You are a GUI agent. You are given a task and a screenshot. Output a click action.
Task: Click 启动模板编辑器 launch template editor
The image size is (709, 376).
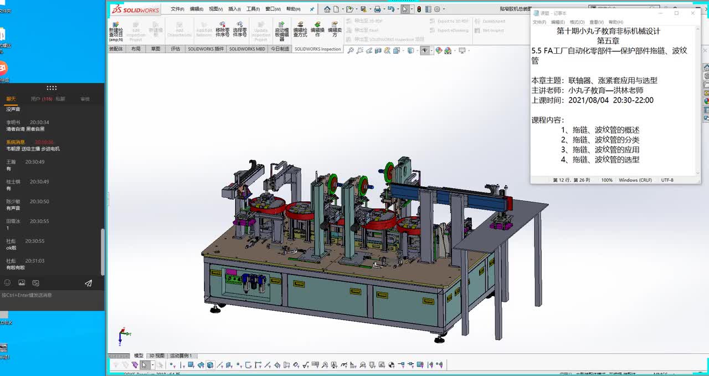pyautogui.click(x=282, y=32)
